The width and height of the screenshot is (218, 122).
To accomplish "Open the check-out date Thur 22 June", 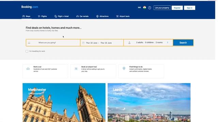I will pos(106,43).
